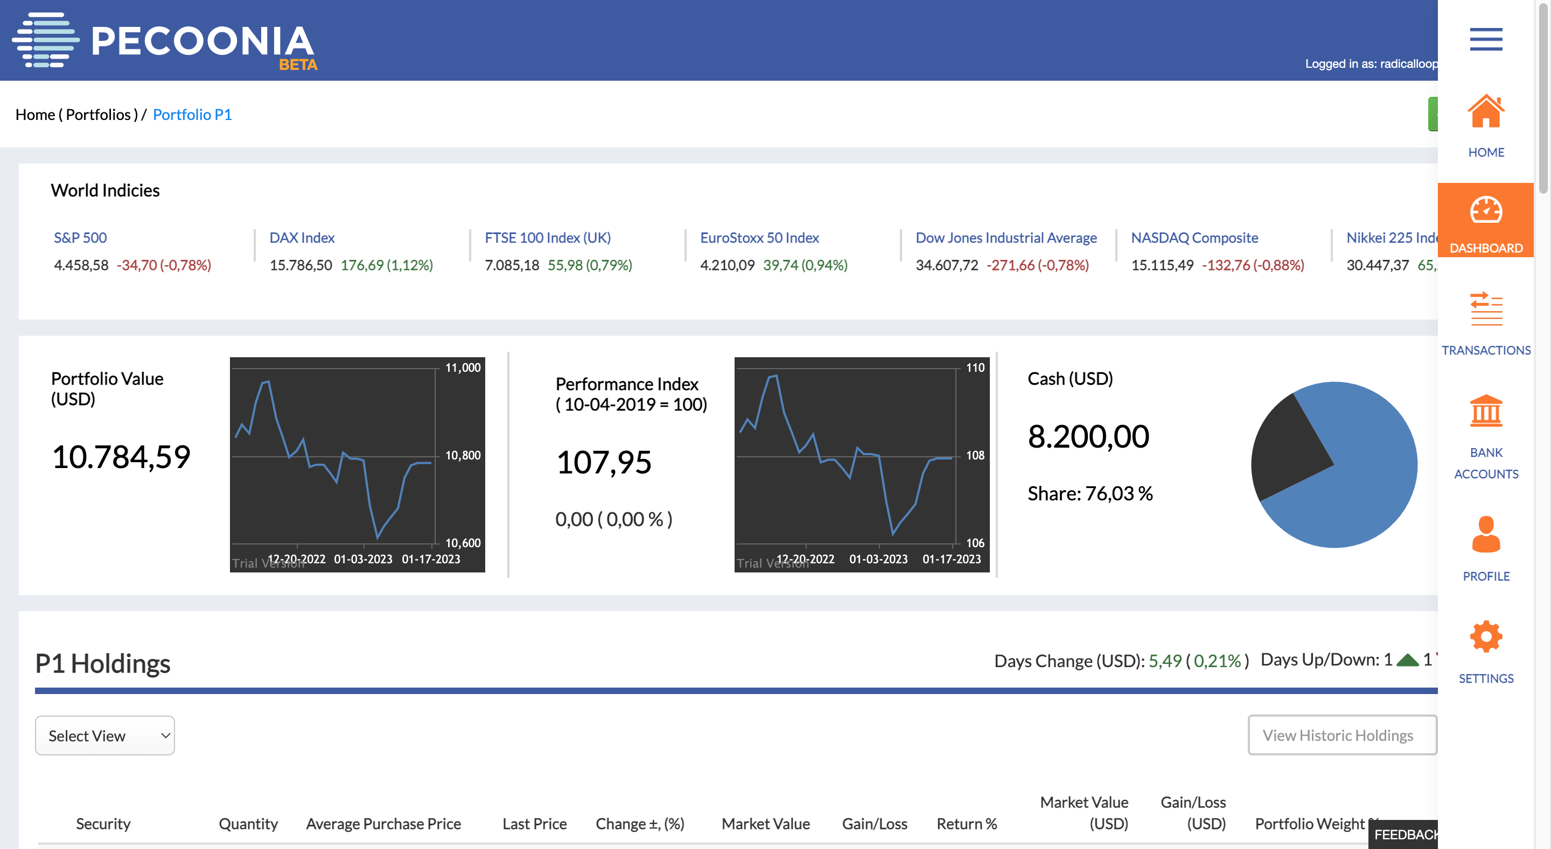Click the Pecoonia logo
Viewport: 1551px width, 849px height.
164,41
